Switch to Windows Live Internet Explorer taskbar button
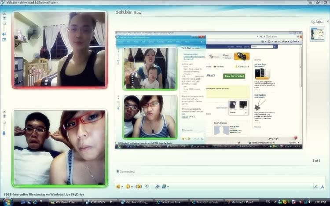 172,202
